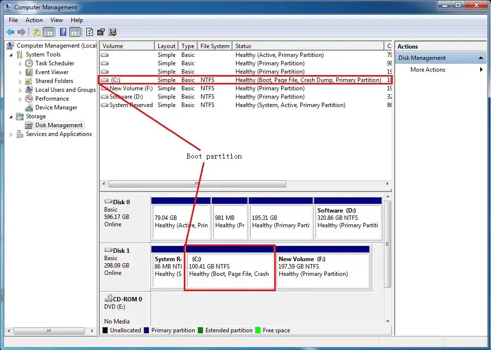Click the Disk 0 drive icon
The height and width of the screenshot is (350, 491).
(x=108, y=201)
